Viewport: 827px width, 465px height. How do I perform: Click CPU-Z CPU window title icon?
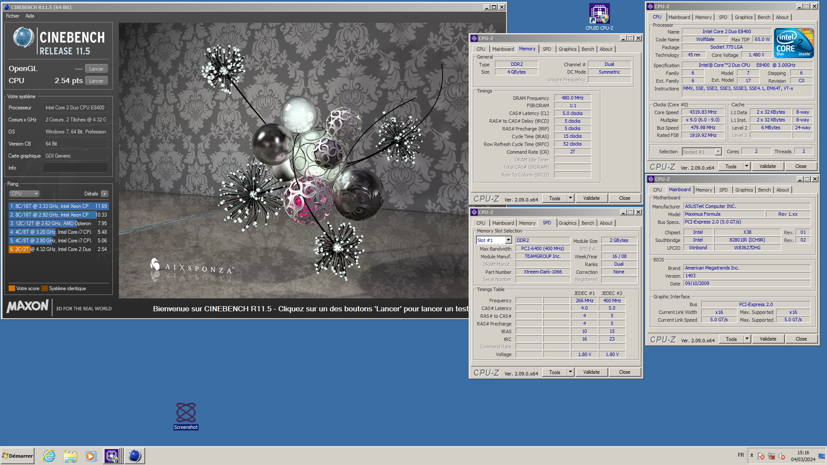coord(650,6)
